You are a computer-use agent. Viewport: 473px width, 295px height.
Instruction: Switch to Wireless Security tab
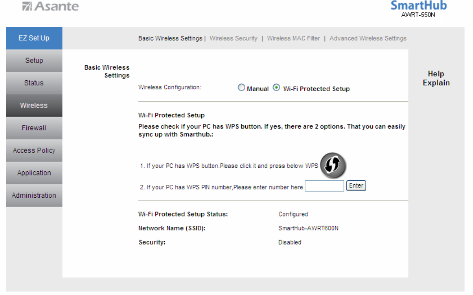pos(234,38)
